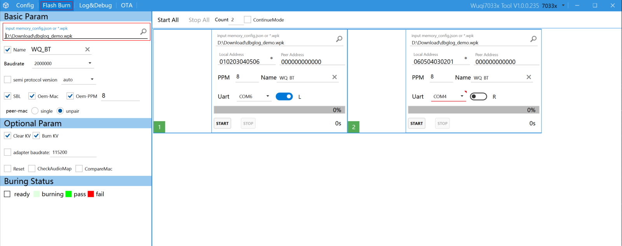Screen dimensions: 622x246
Task: Expand the COM6 Uart dropdown
Action: (267, 96)
